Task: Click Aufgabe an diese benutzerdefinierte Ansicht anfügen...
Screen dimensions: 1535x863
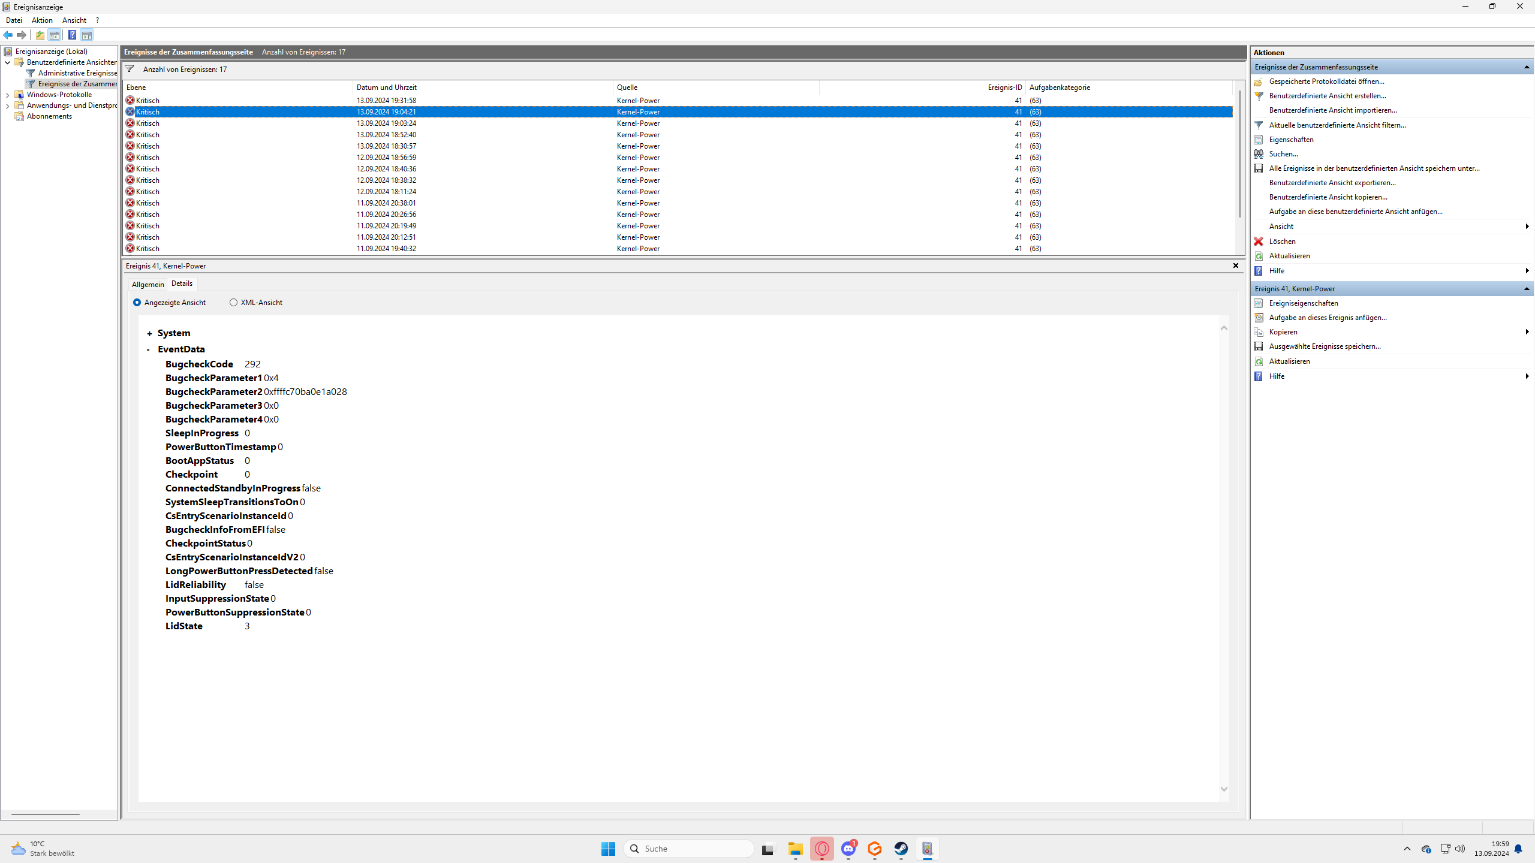Action: click(x=1356, y=212)
